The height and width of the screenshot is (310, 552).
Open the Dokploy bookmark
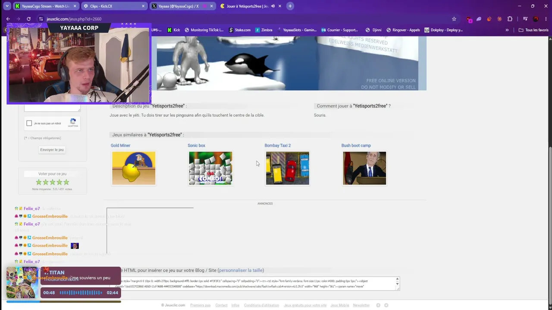click(x=444, y=30)
